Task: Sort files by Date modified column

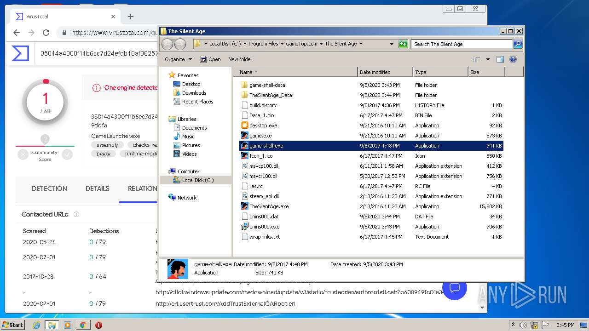Action: tap(385, 72)
